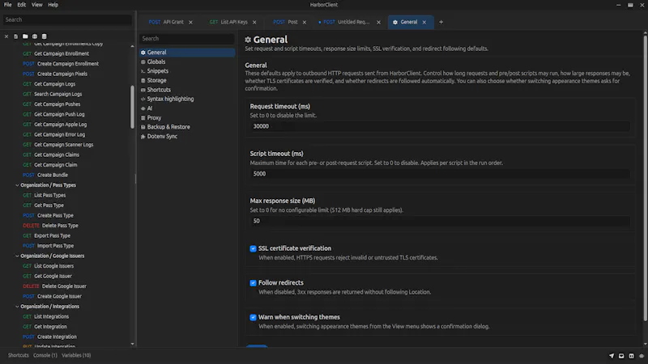Open the Edit menu
Image resolution: width=648 pixels, height=364 pixels.
22,5
